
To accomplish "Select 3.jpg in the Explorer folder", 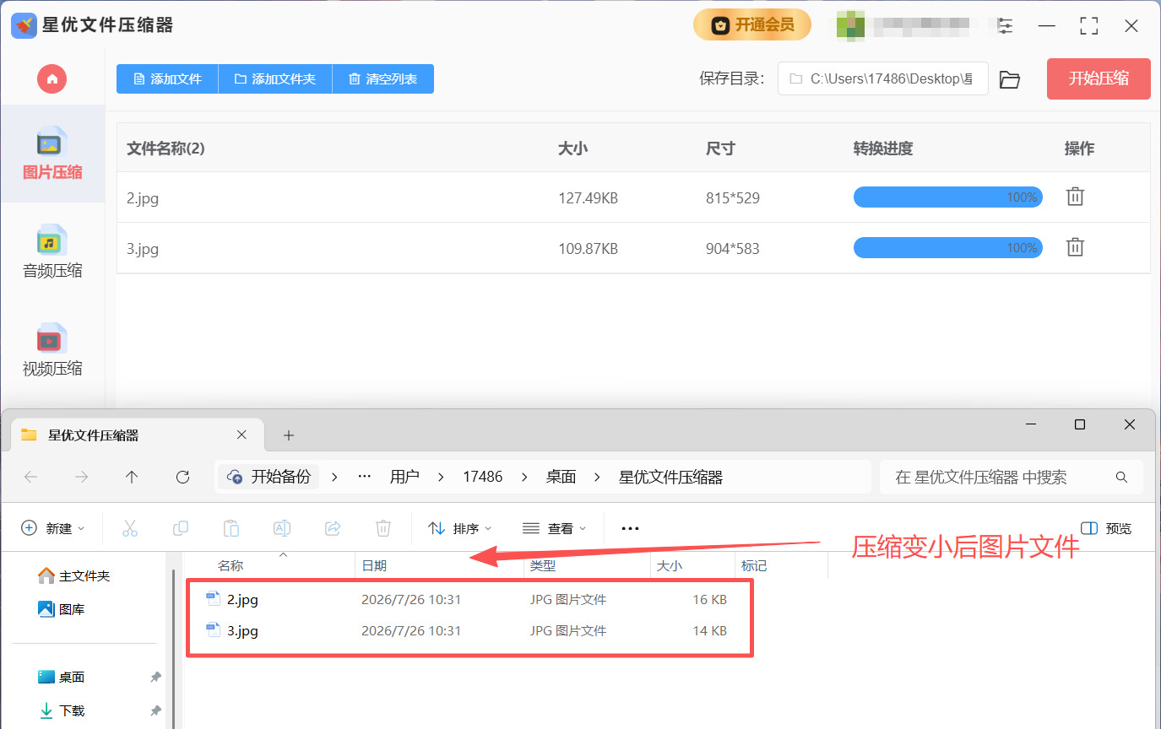I will click(242, 631).
